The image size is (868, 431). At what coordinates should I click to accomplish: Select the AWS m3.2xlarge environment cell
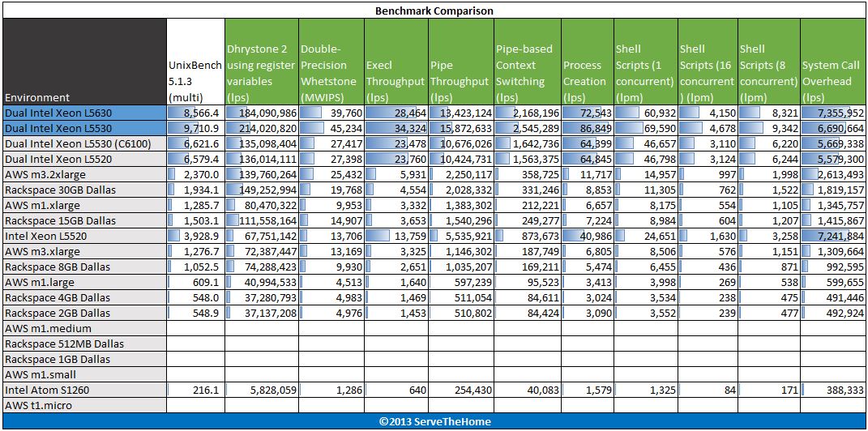click(84, 175)
